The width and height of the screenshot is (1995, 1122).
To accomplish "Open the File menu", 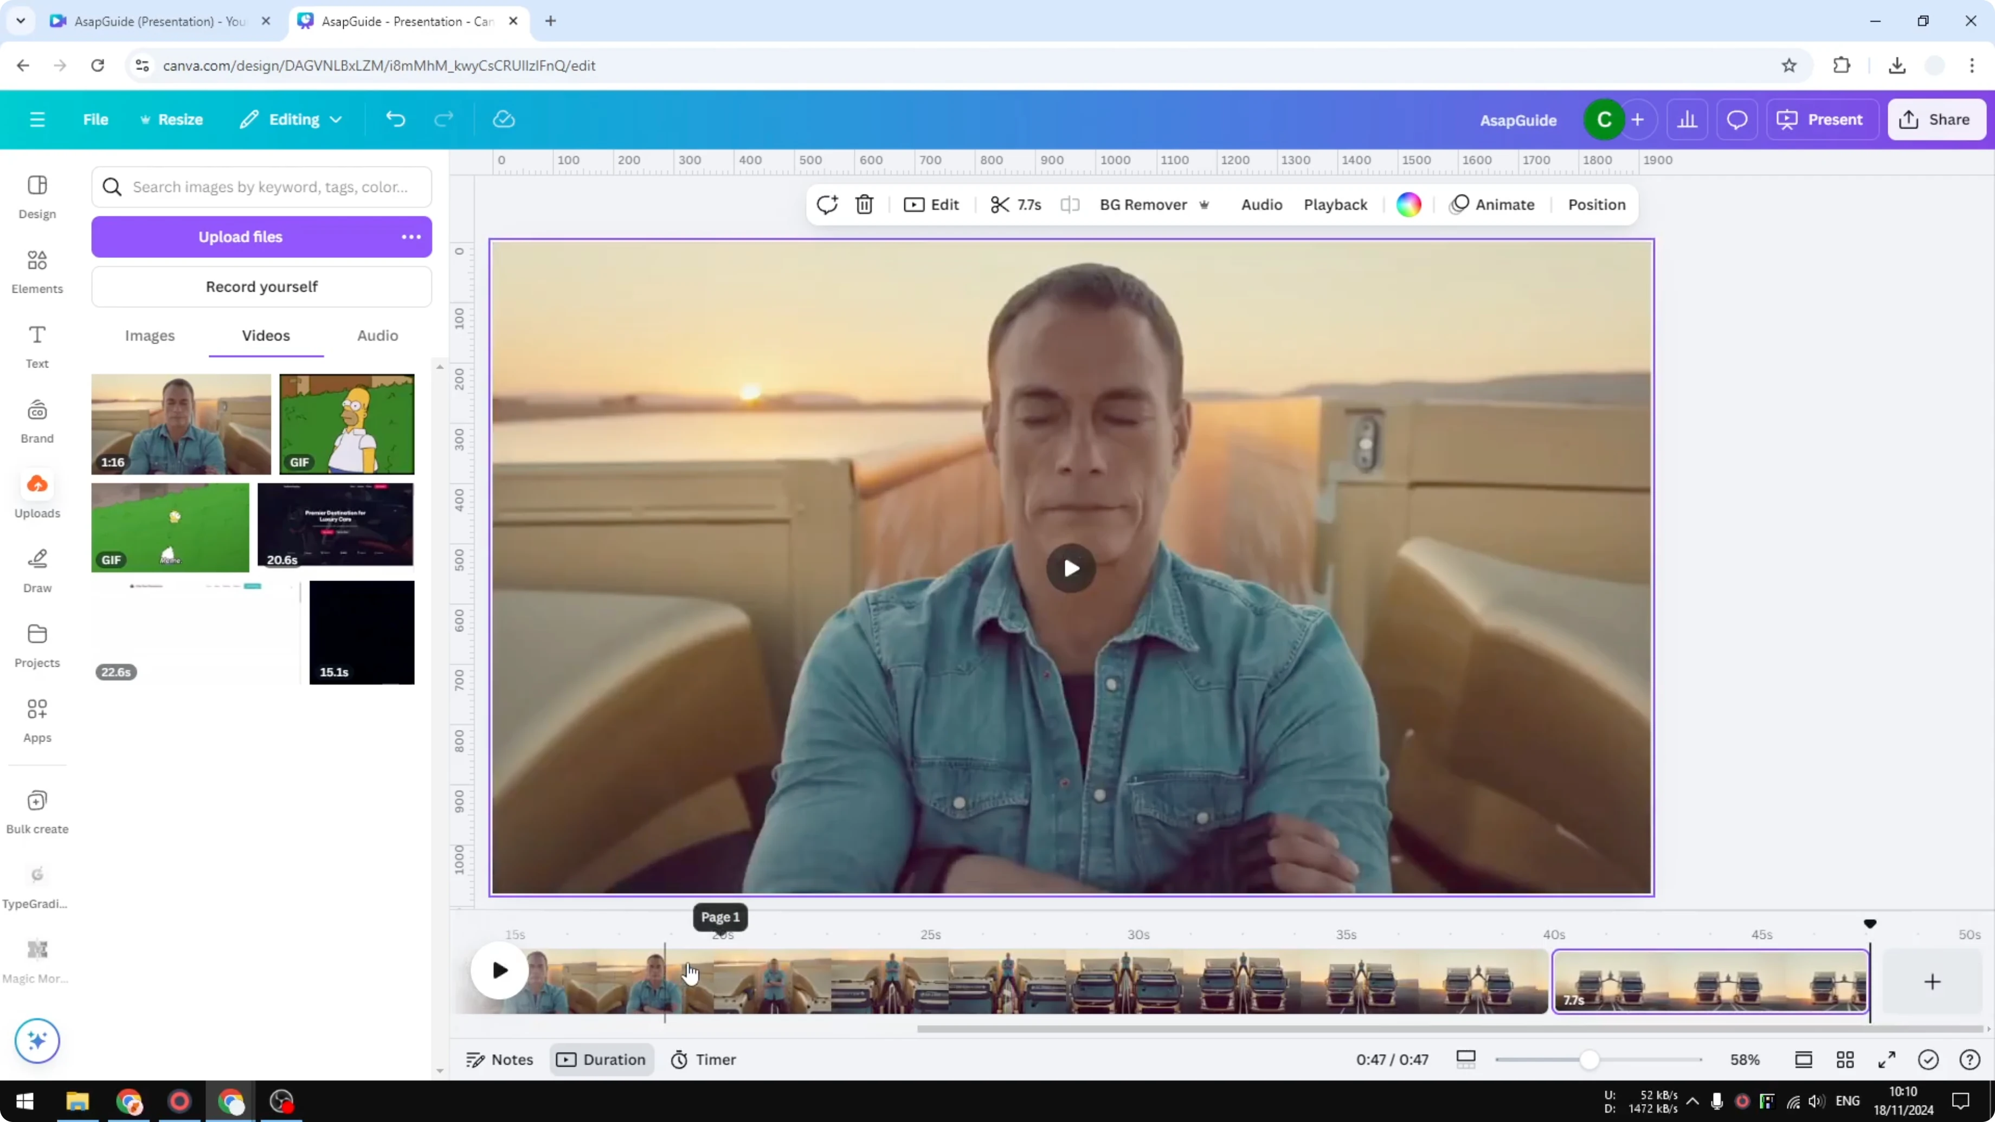I will click(x=96, y=119).
